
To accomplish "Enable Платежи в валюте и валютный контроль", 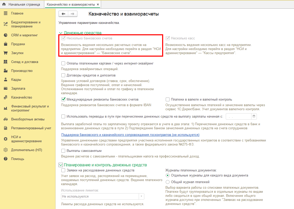I will click(x=168, y=99).
